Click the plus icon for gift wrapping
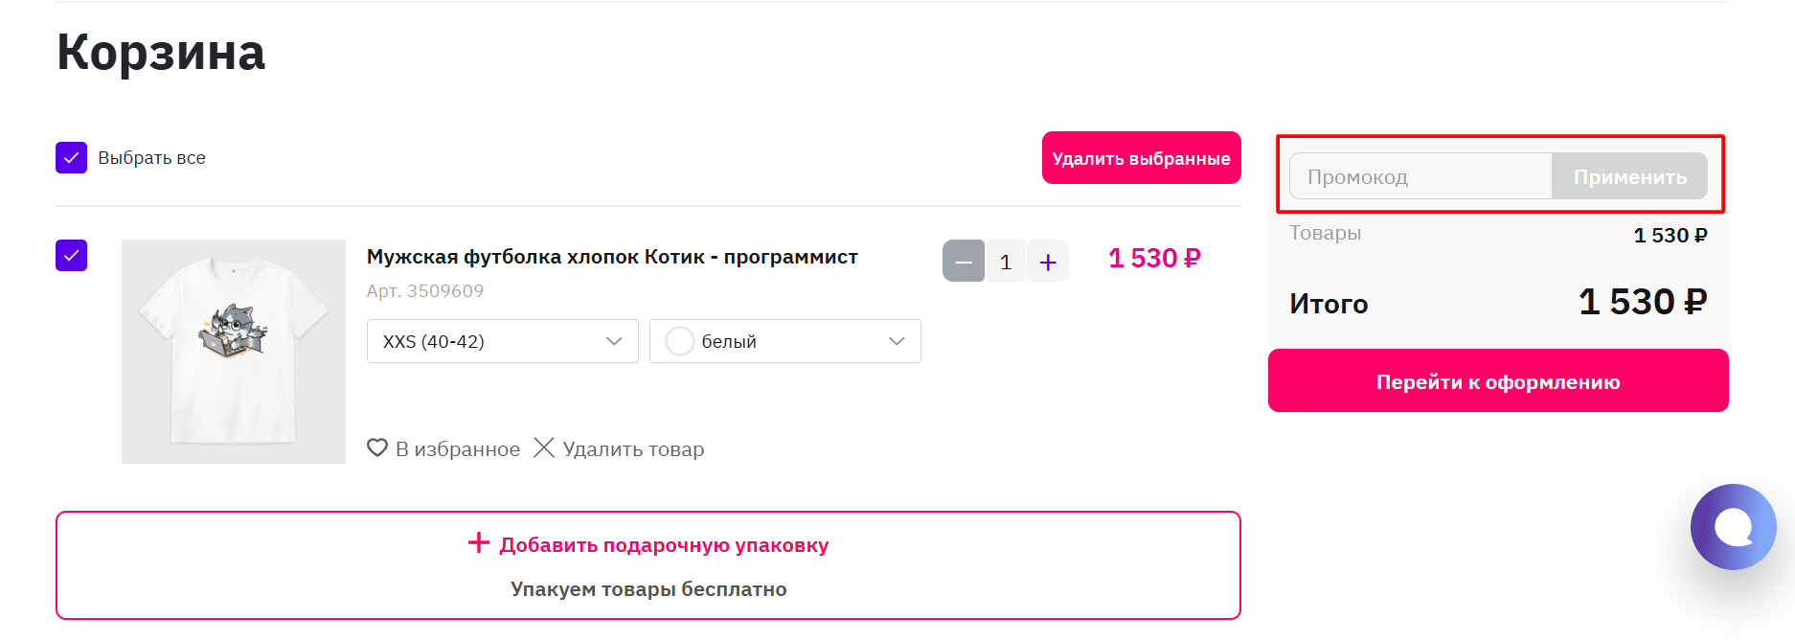The height and width of the screenshot is (642, 1795). (x=479, y=543)
